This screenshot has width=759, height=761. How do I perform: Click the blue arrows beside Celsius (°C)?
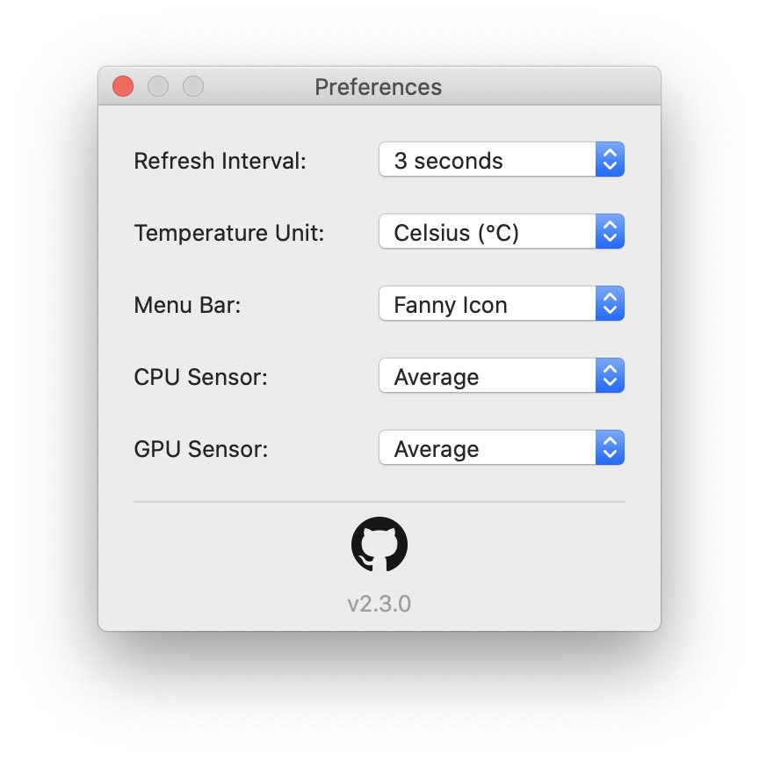pyautogui.click(x=611, y=233)
